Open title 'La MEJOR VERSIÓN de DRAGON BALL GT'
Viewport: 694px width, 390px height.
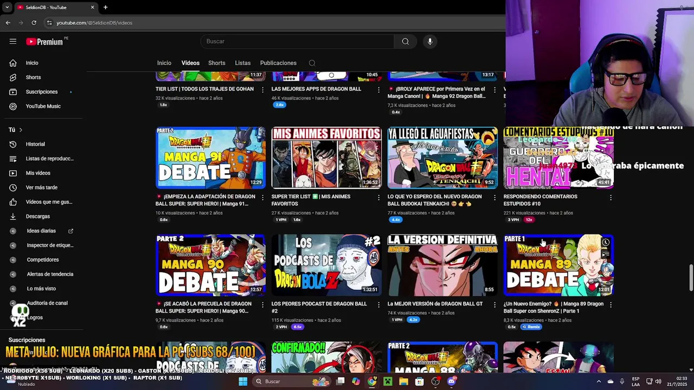[435, 304]
